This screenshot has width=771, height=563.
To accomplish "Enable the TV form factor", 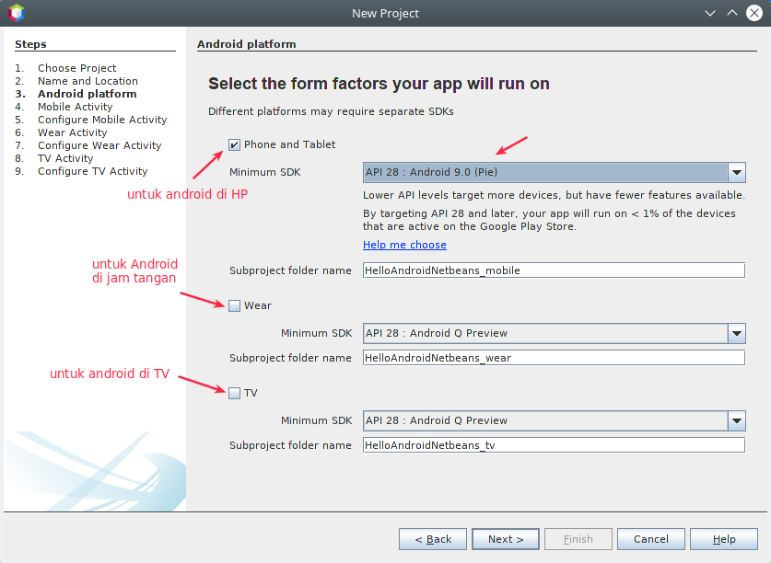I will tap(234, 392).
